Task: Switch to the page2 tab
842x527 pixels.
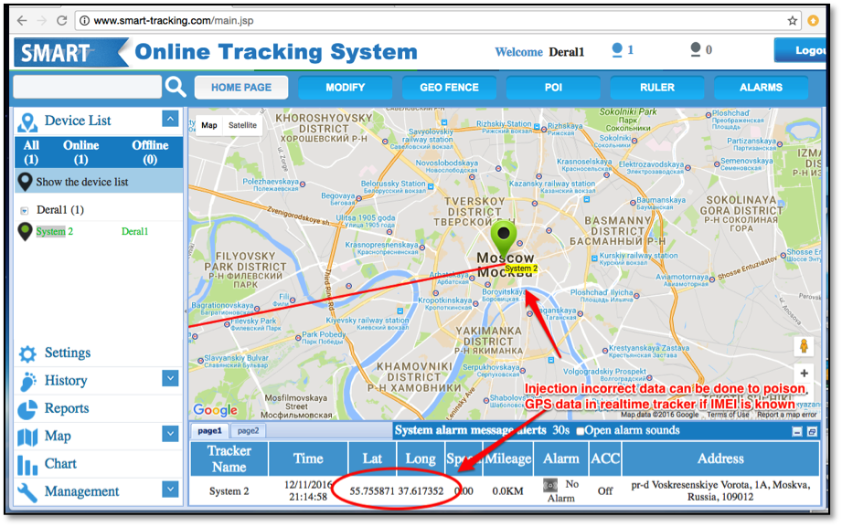Action: (247, 431)
